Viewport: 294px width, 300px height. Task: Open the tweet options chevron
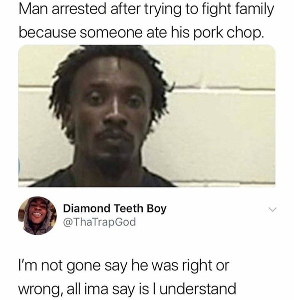(x=272, y=209)
